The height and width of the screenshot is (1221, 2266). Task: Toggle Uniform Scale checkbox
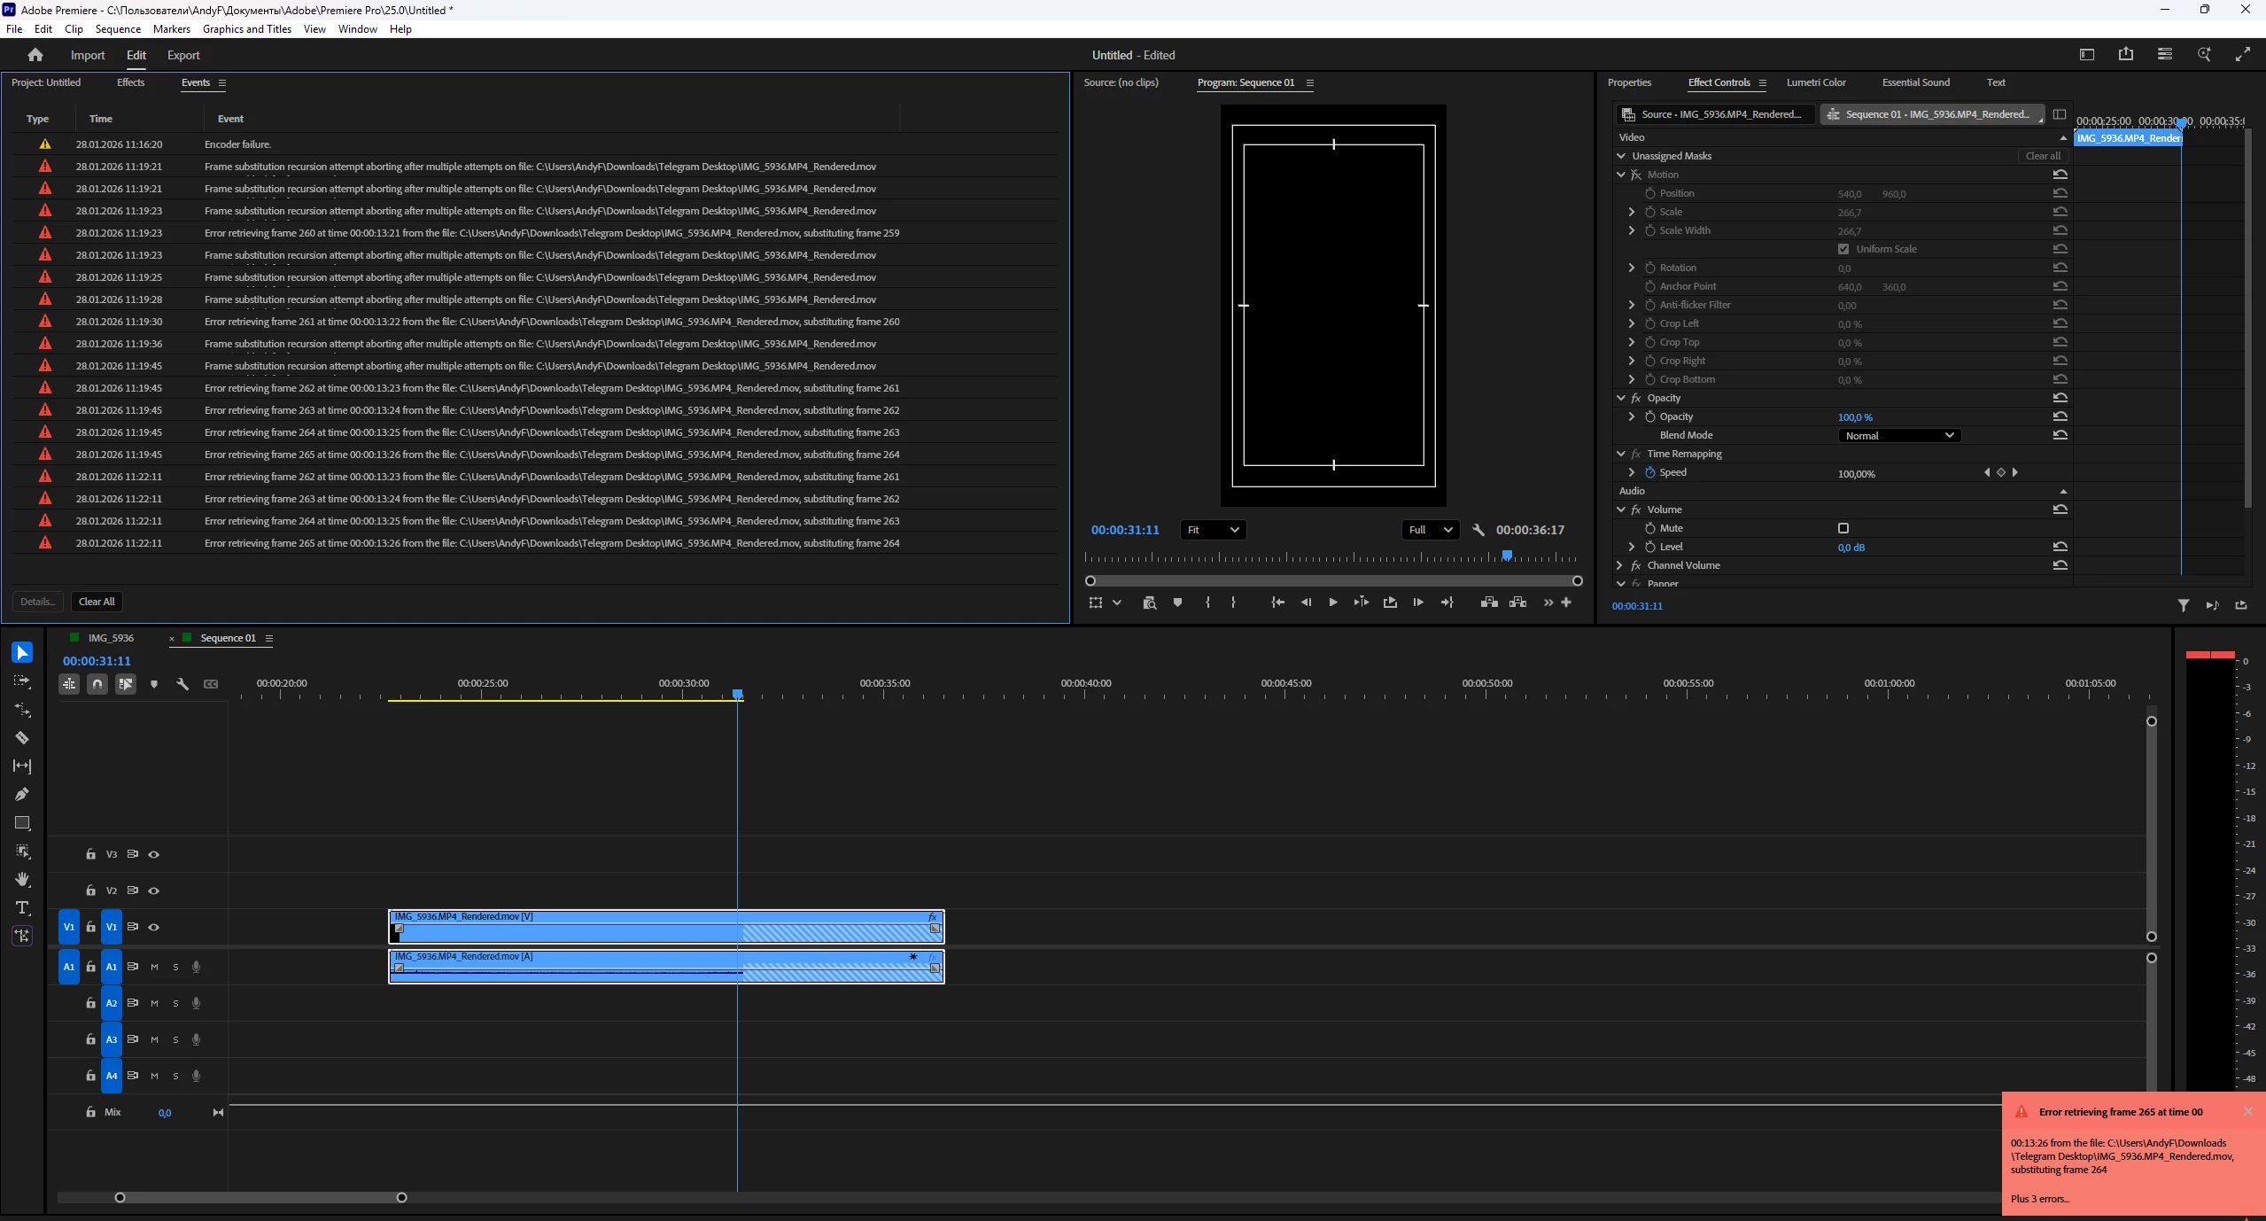1843,249
